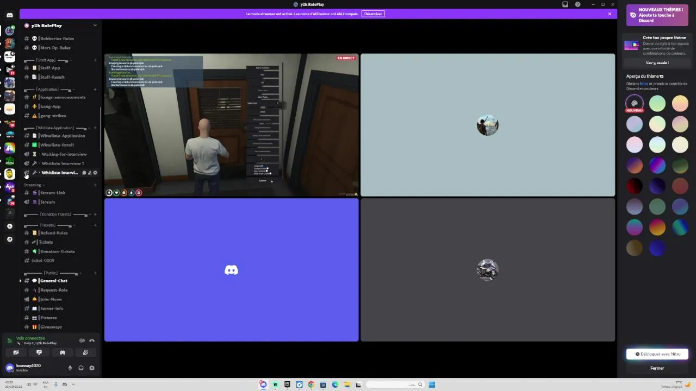The height and width of the screenshot is (391, 696).
Task: Open Mort-Rp-Rules channel
Action: 61,48
